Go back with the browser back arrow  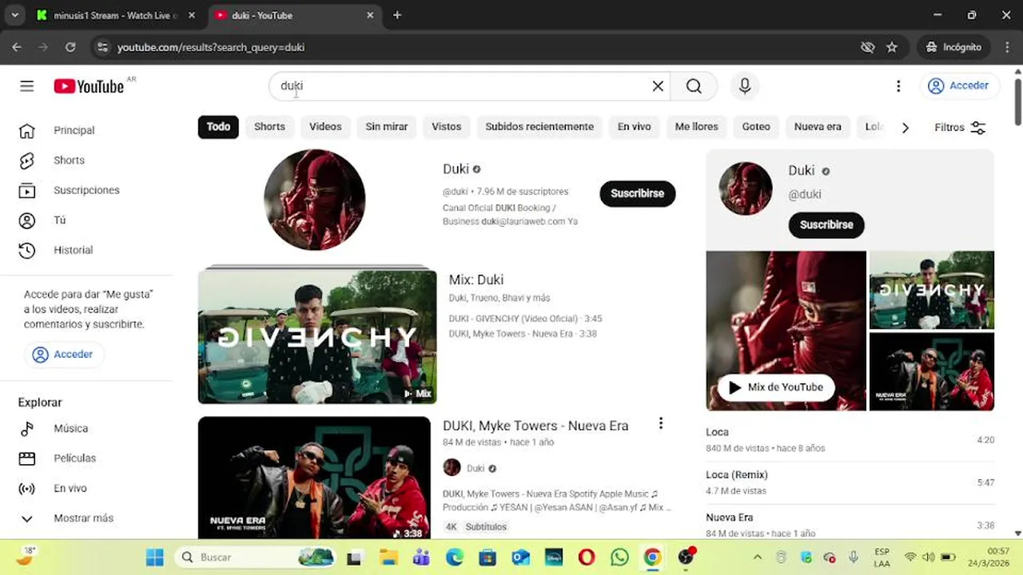click(x=17, y=47)
